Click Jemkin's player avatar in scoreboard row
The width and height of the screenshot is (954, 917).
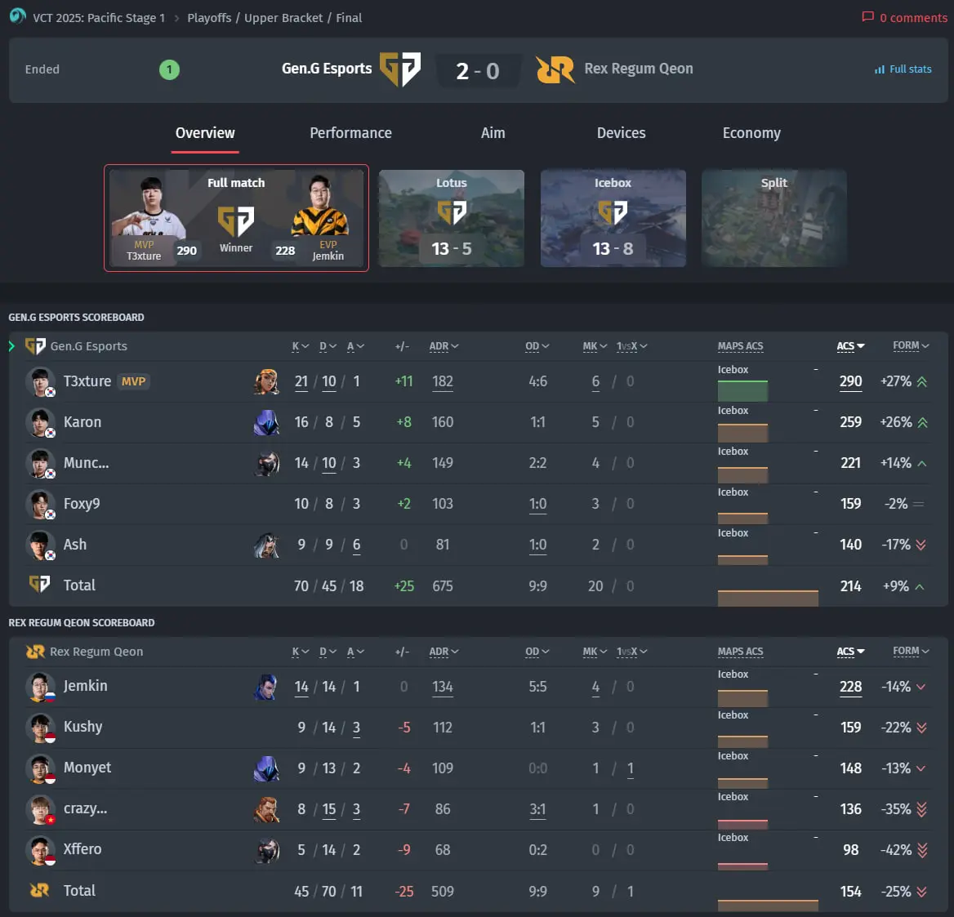click(x=40, y=688)
